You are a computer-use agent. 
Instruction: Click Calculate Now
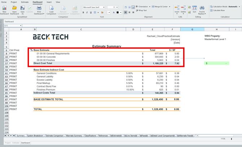pos(217,10)
